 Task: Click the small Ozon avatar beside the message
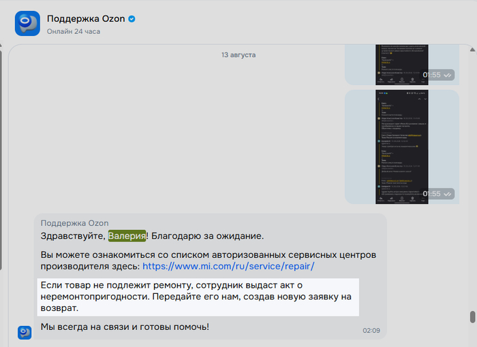click(25, 333)
